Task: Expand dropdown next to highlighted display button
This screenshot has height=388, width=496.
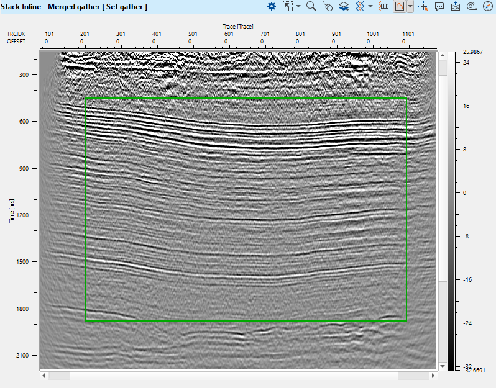Action: click(x=411, y=6)
